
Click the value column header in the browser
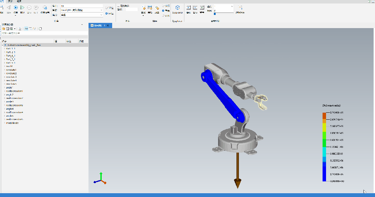pyautogui.click(x=60, y=41)
